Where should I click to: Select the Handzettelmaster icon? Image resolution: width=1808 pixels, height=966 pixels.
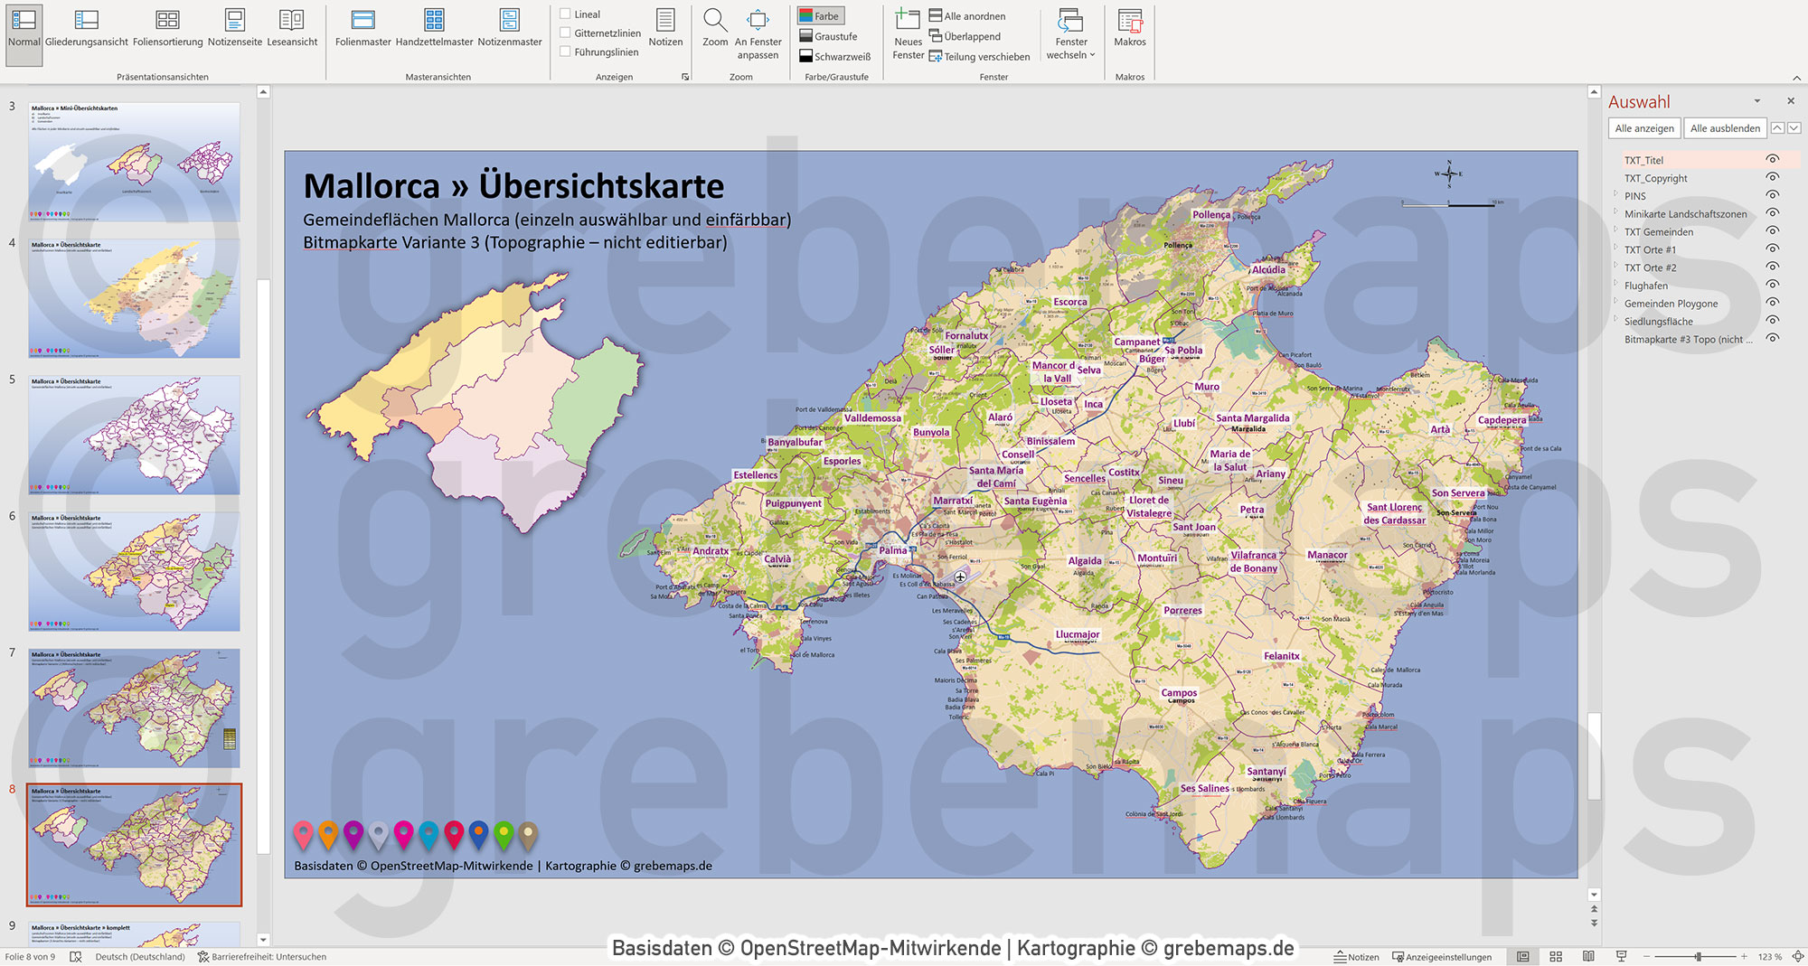[432, 27]
